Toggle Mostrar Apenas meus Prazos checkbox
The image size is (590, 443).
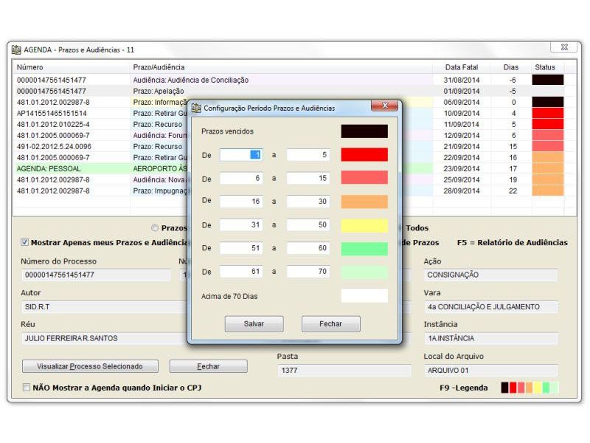[x=25, y=242]
